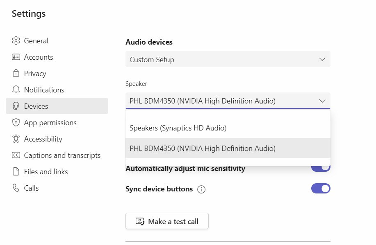
Task: Click the Captions CC icon
Action: coord(16,155)
